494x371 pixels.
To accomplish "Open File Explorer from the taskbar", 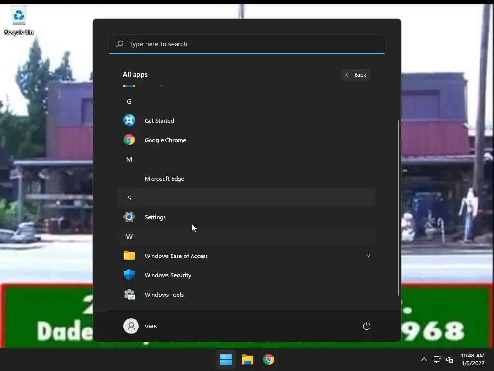I will point(247,359).
